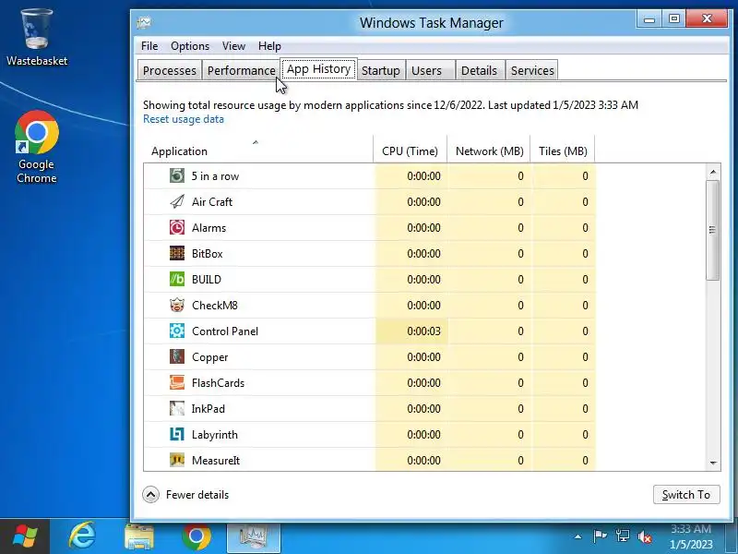Click the Control Panel gear icon
Image resolution: width=738 pixels, height=554 pixels.
point(177,331)
